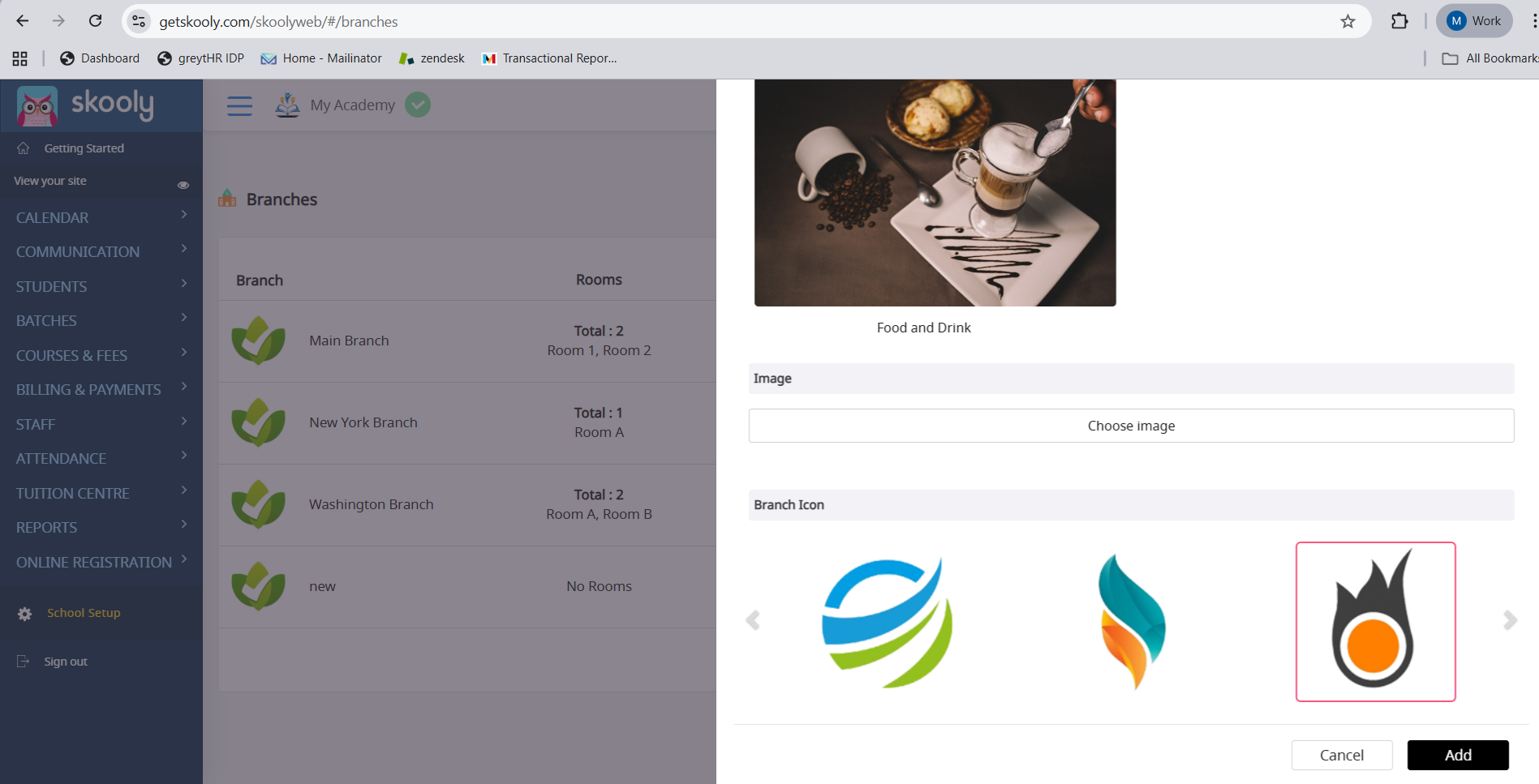The width and height of the screenshot is (1539, 784).
Task: Click the Sign out icon
Action: pos(24,662)
